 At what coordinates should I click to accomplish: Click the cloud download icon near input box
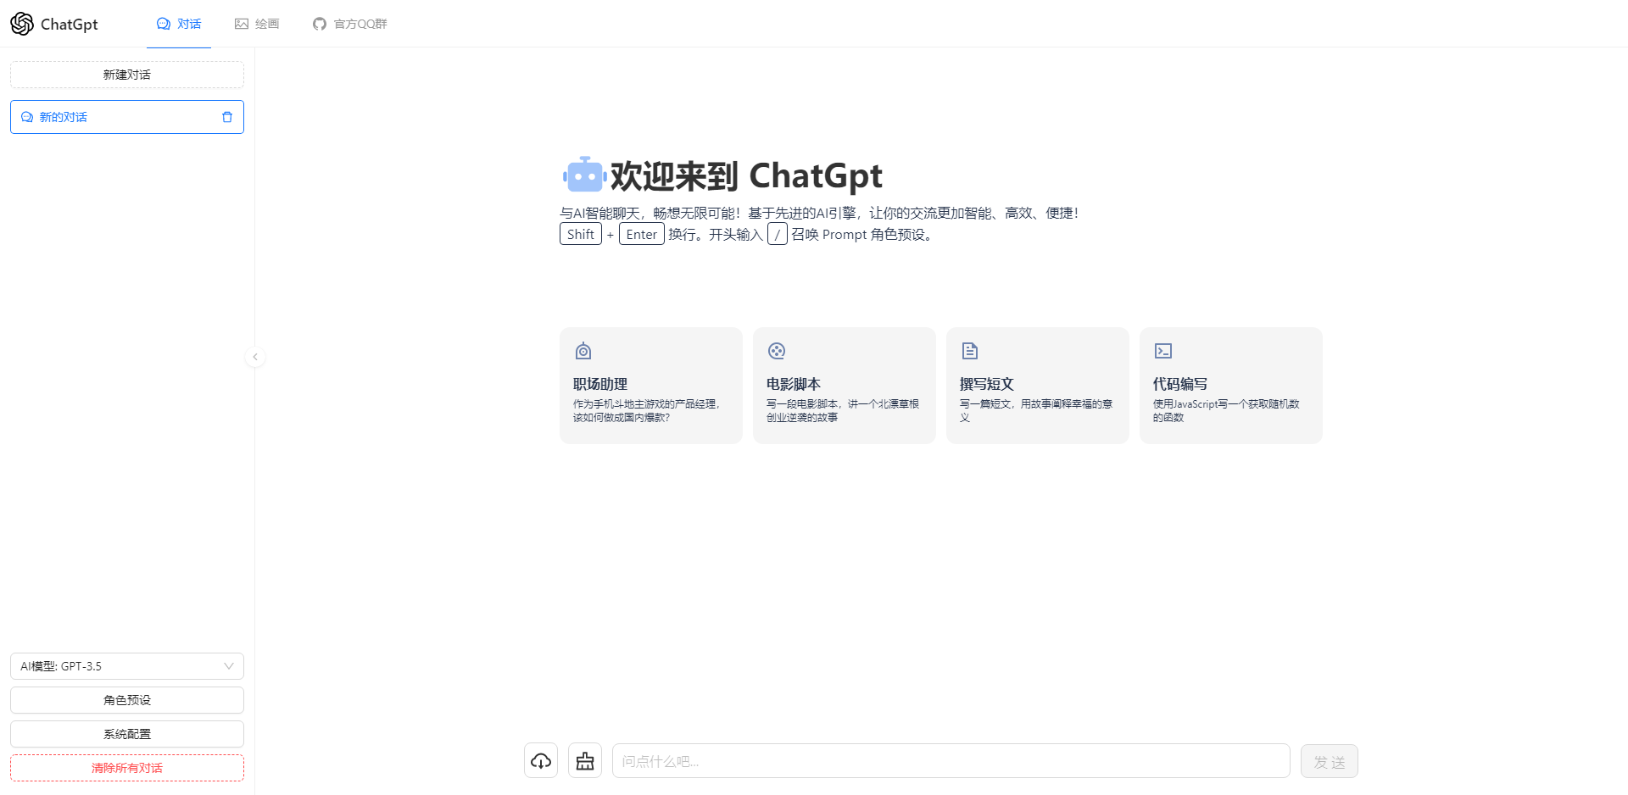coord(541,760)
